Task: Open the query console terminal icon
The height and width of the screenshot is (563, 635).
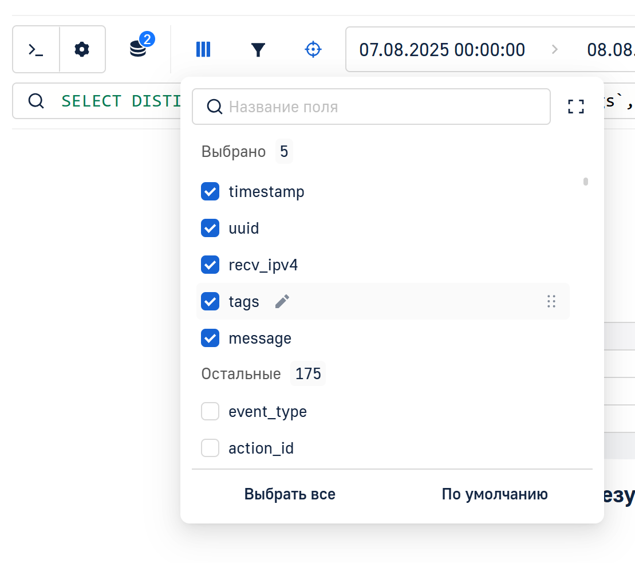Action: pyautogui.click(x=36, y=50)
